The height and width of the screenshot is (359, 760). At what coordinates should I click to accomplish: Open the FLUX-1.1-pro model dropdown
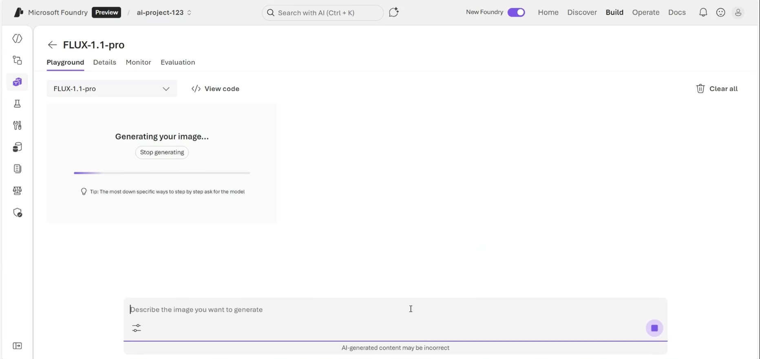click(x=112, y=89)
